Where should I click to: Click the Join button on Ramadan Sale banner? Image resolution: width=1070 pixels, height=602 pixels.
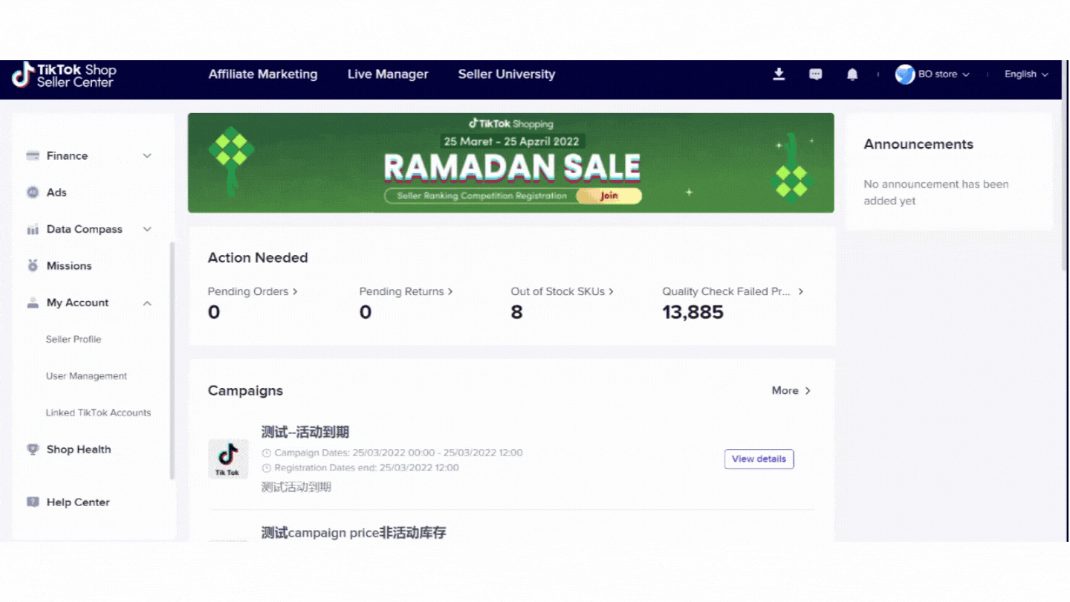(609, 196)
